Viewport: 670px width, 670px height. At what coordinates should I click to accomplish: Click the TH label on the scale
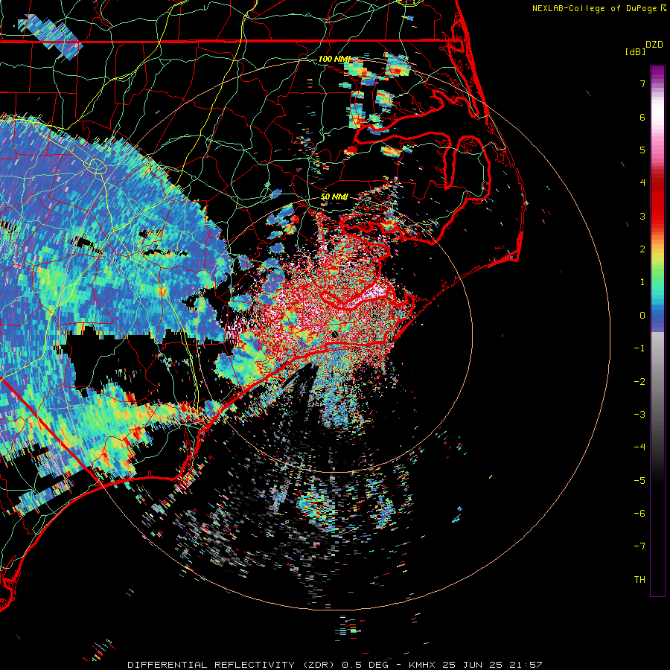click(x=639, y=580)
